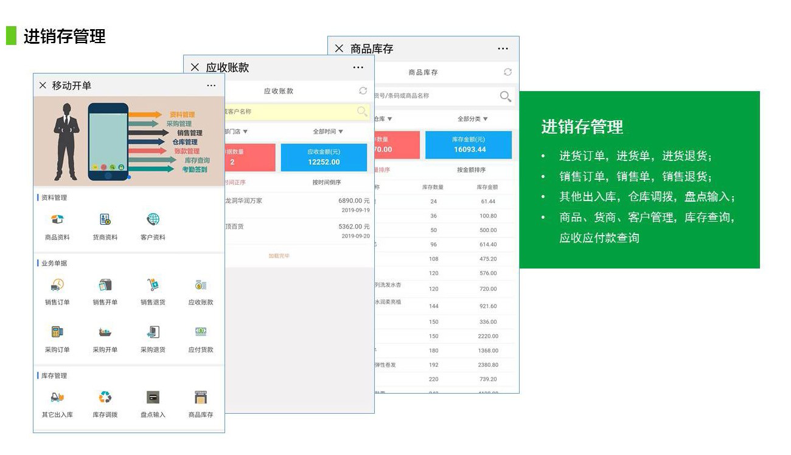The height and width of the screenshot is (455, 791).
Task: Select 按时间倒序 sort tab
Action: tap(327, 182)
